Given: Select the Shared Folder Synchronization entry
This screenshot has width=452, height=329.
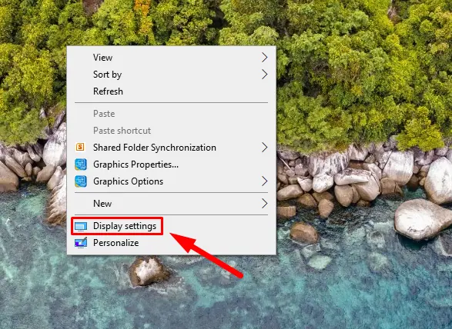Looking at the screenshot, I should [x=171, y=148].
